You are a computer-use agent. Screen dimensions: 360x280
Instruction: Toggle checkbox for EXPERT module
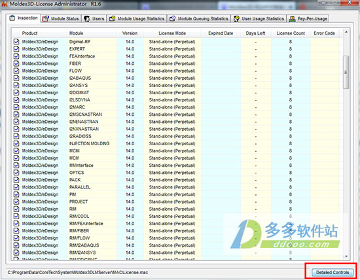[16, 49]
